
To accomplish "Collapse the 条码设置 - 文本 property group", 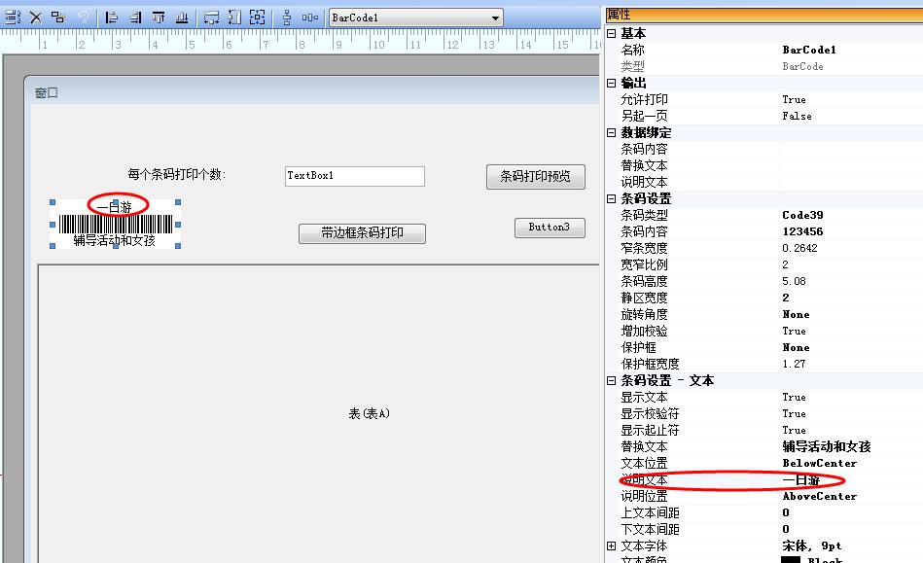I will (x=611, y=380).
